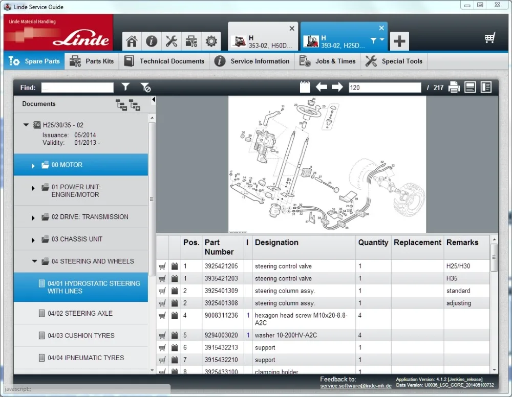Click the printer icon
The height and width of the screenshot is (397, 512).
click(454, 87)
